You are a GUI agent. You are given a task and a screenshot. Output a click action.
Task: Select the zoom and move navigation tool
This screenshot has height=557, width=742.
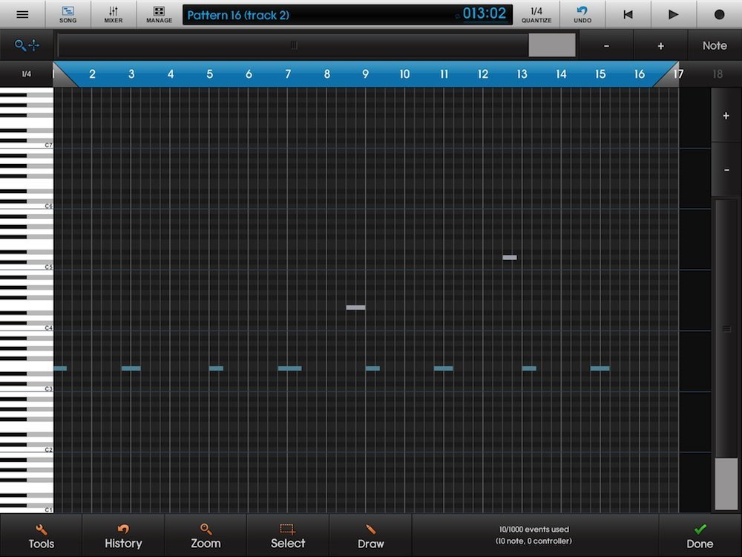(27, 45)
